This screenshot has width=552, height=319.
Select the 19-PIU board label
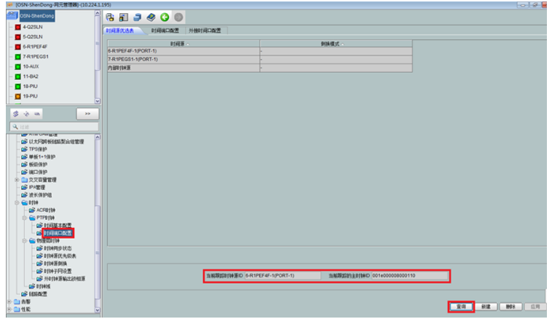click(31, 96)
